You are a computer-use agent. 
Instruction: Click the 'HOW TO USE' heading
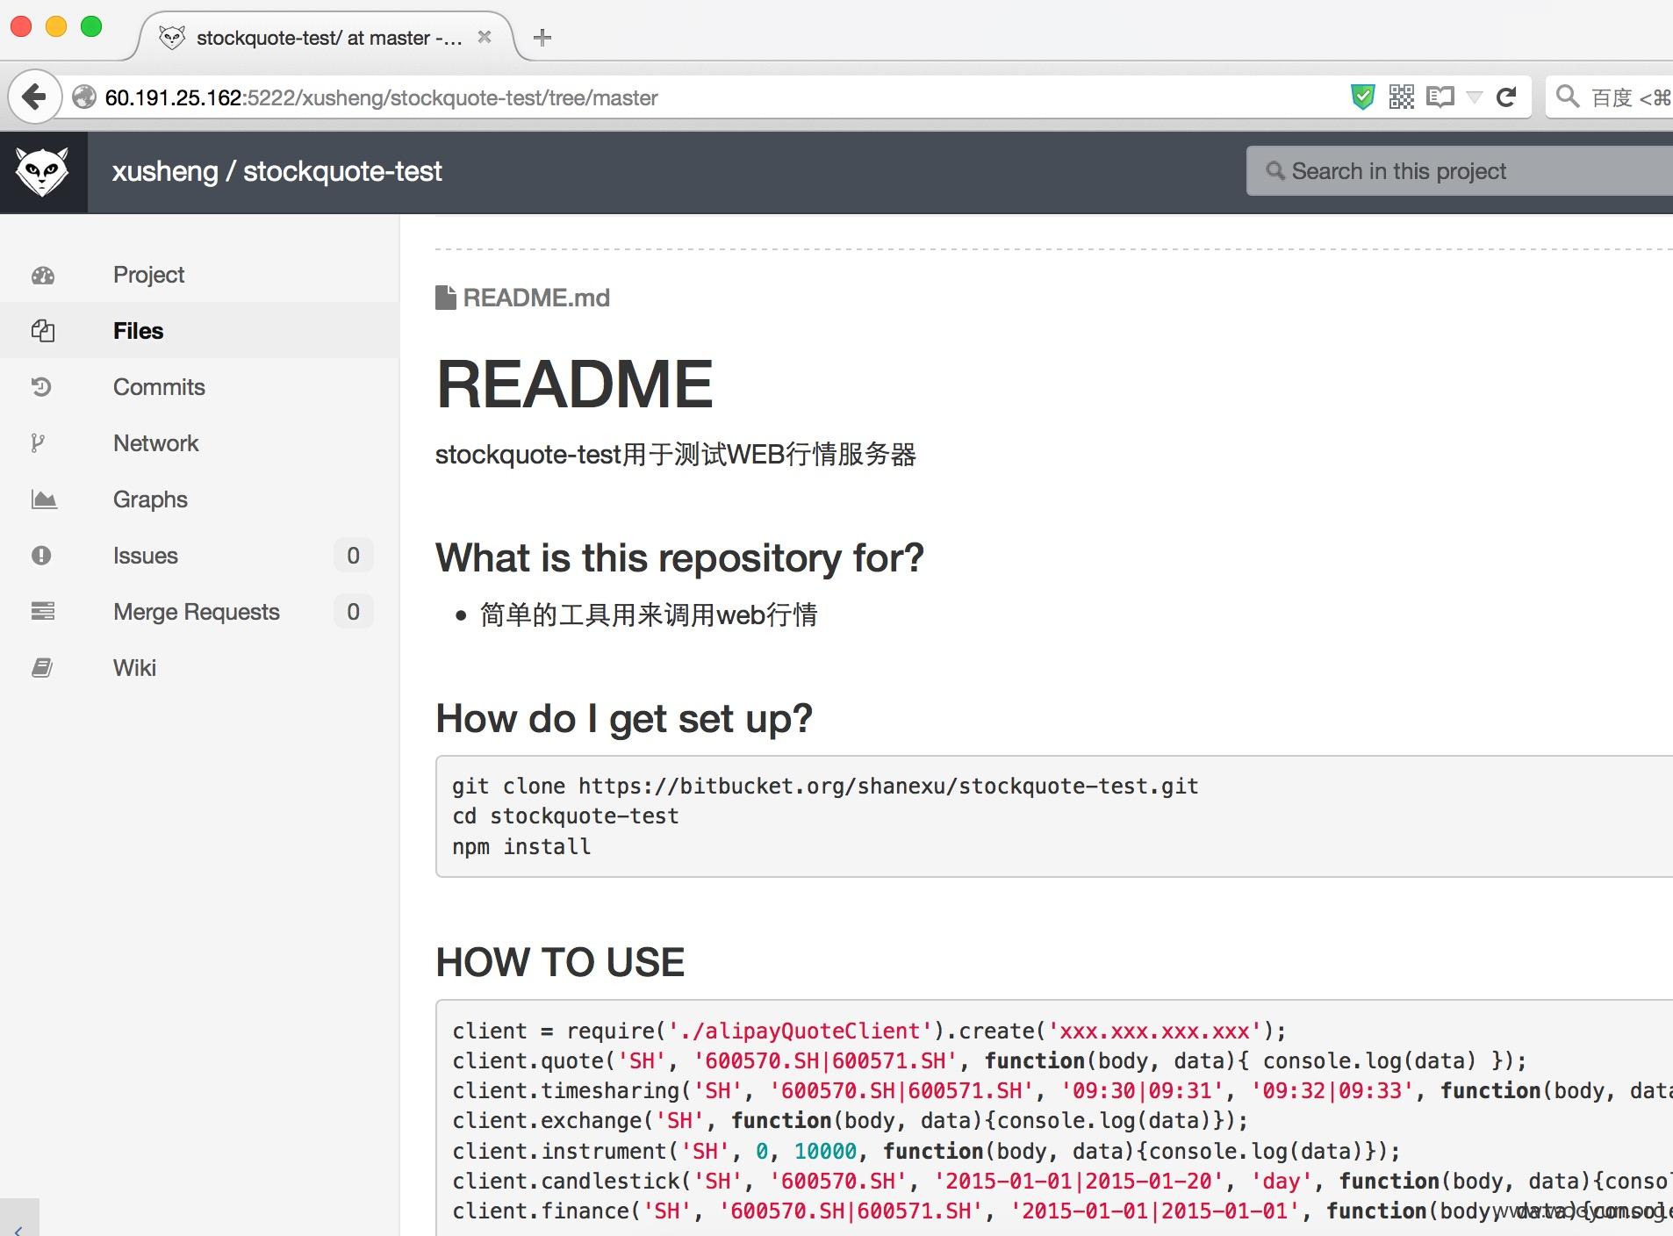point(560,963)
